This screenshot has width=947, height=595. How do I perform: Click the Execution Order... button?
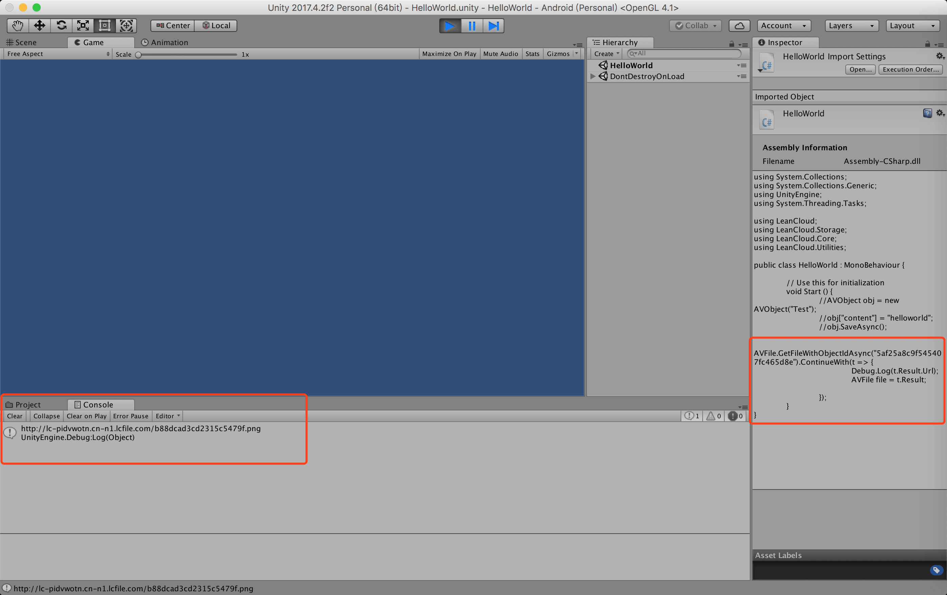click(x=910, y=70)
